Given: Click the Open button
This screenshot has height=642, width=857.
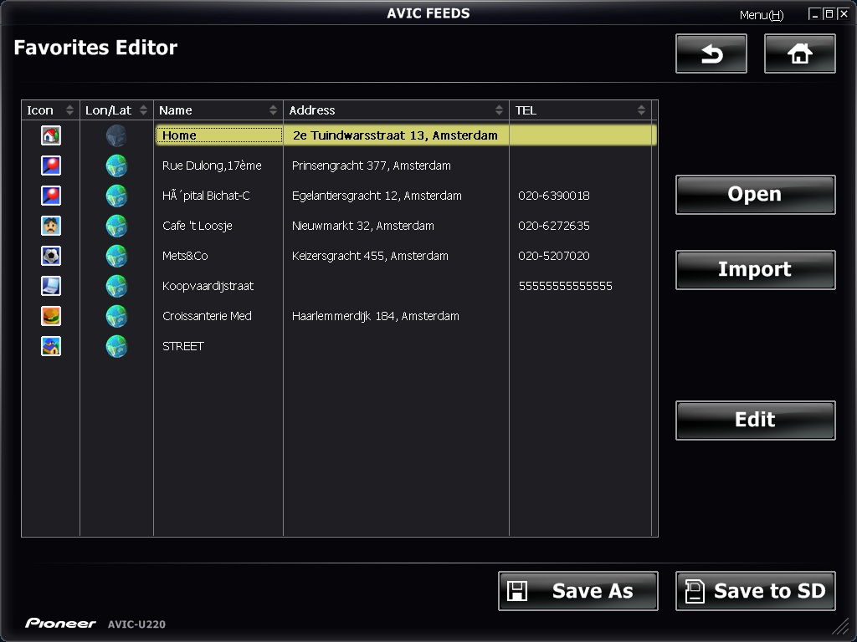Looking at the screenshot, I should pyautogui.click(x=755, y=195).
